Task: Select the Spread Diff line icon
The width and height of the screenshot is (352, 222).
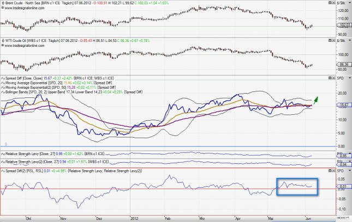Action: coord(3,78)
